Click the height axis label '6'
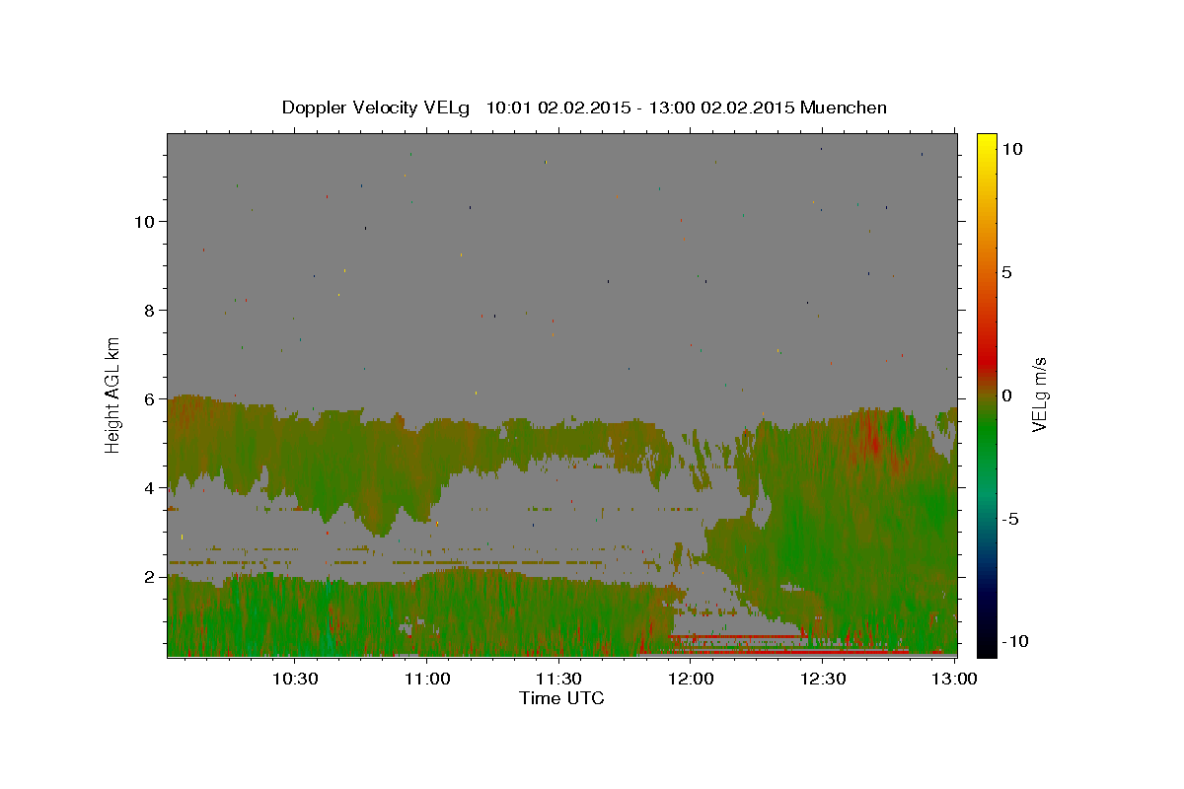Screen dimensions: 1184x789 pos(149,398)
